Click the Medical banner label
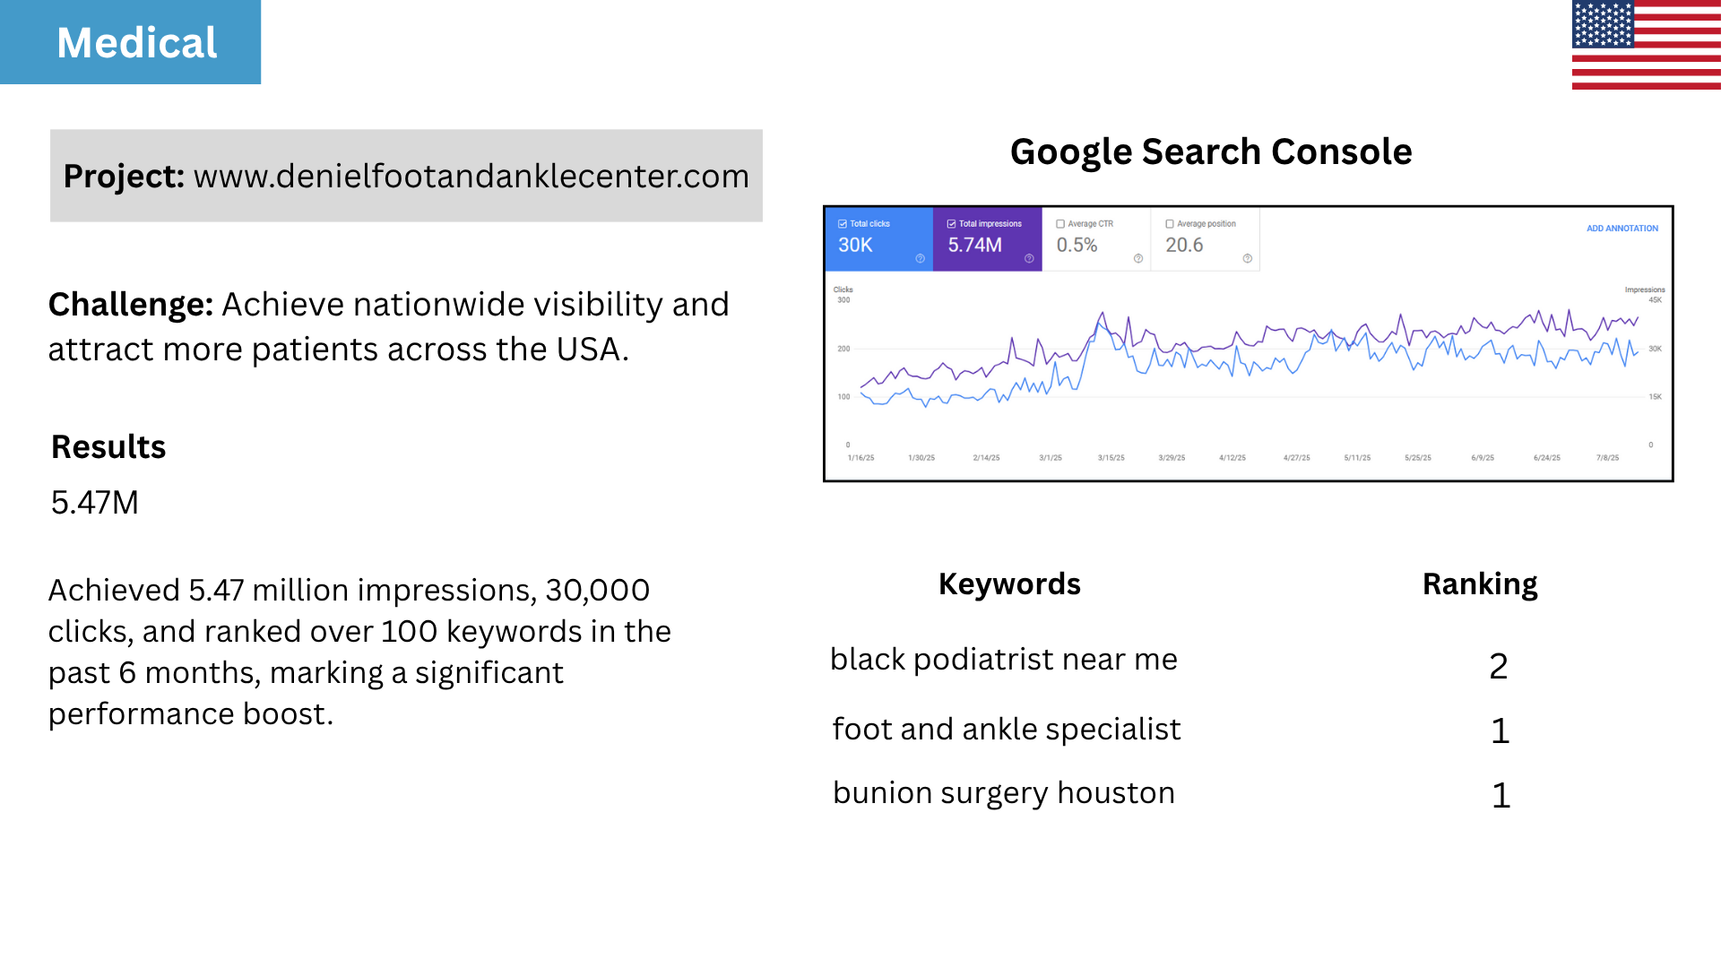Viewport: 1721px width, 968px height. (x=135, y=42)
